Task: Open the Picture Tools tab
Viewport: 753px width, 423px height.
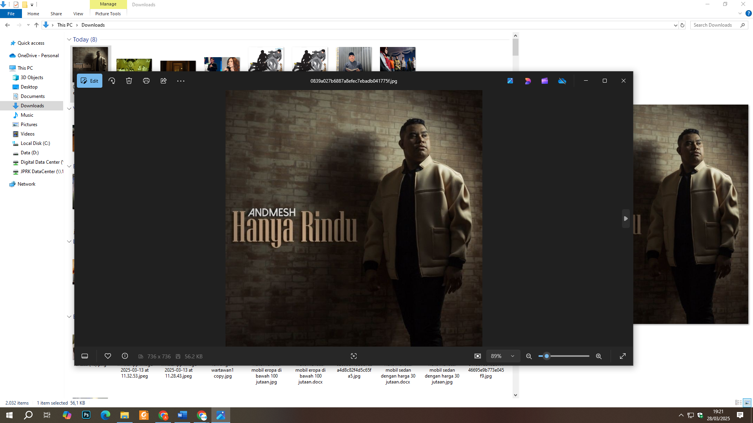Action: coord(108,14)
